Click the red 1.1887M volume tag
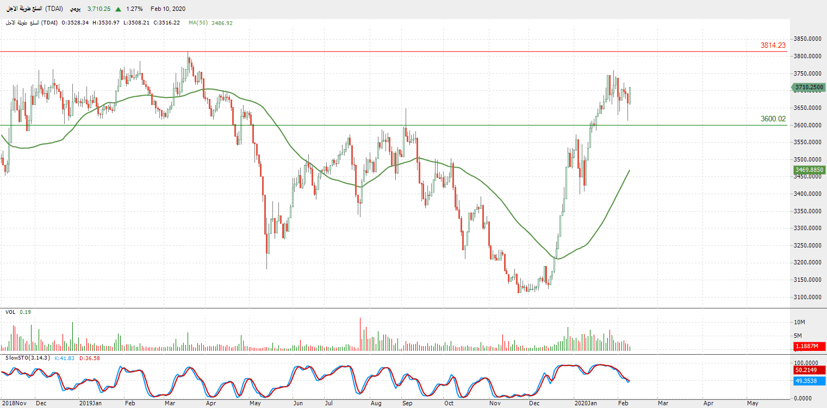This screenshot has height=408, width=827. pos(809,347)
